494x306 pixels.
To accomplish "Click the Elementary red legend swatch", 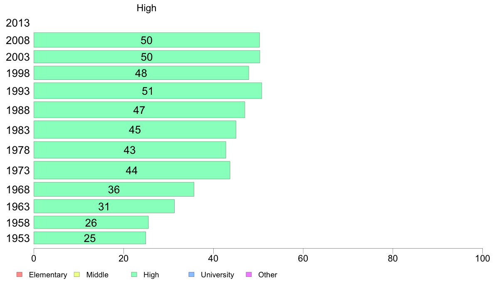I will (x=20, y=274).
